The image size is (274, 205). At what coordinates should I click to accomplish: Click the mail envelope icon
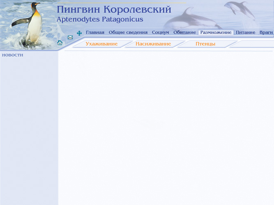(x=70, y=37)
